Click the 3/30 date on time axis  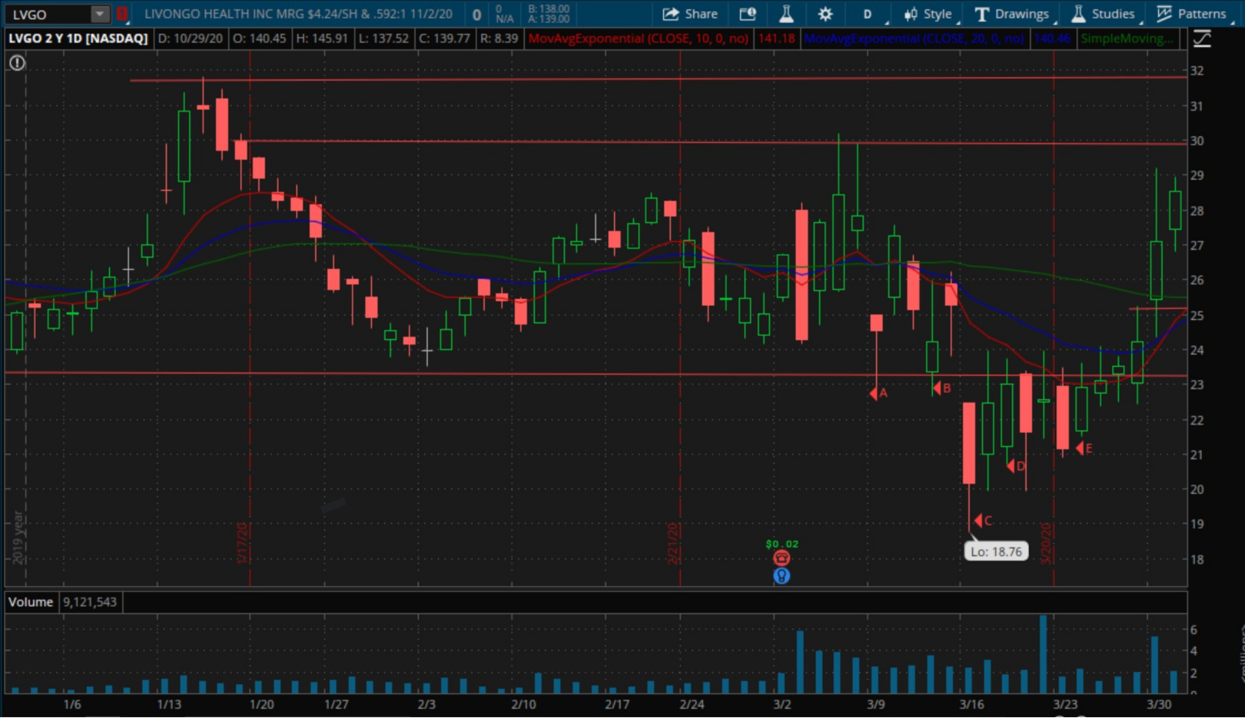pyautogui.click(x=1159, y=704)
